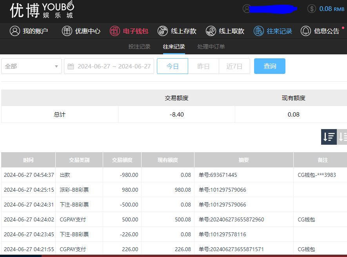The width and height of the screenshot is (347, 257).
Task: Open 信息公告 bell icon
Action: [306, 31]
